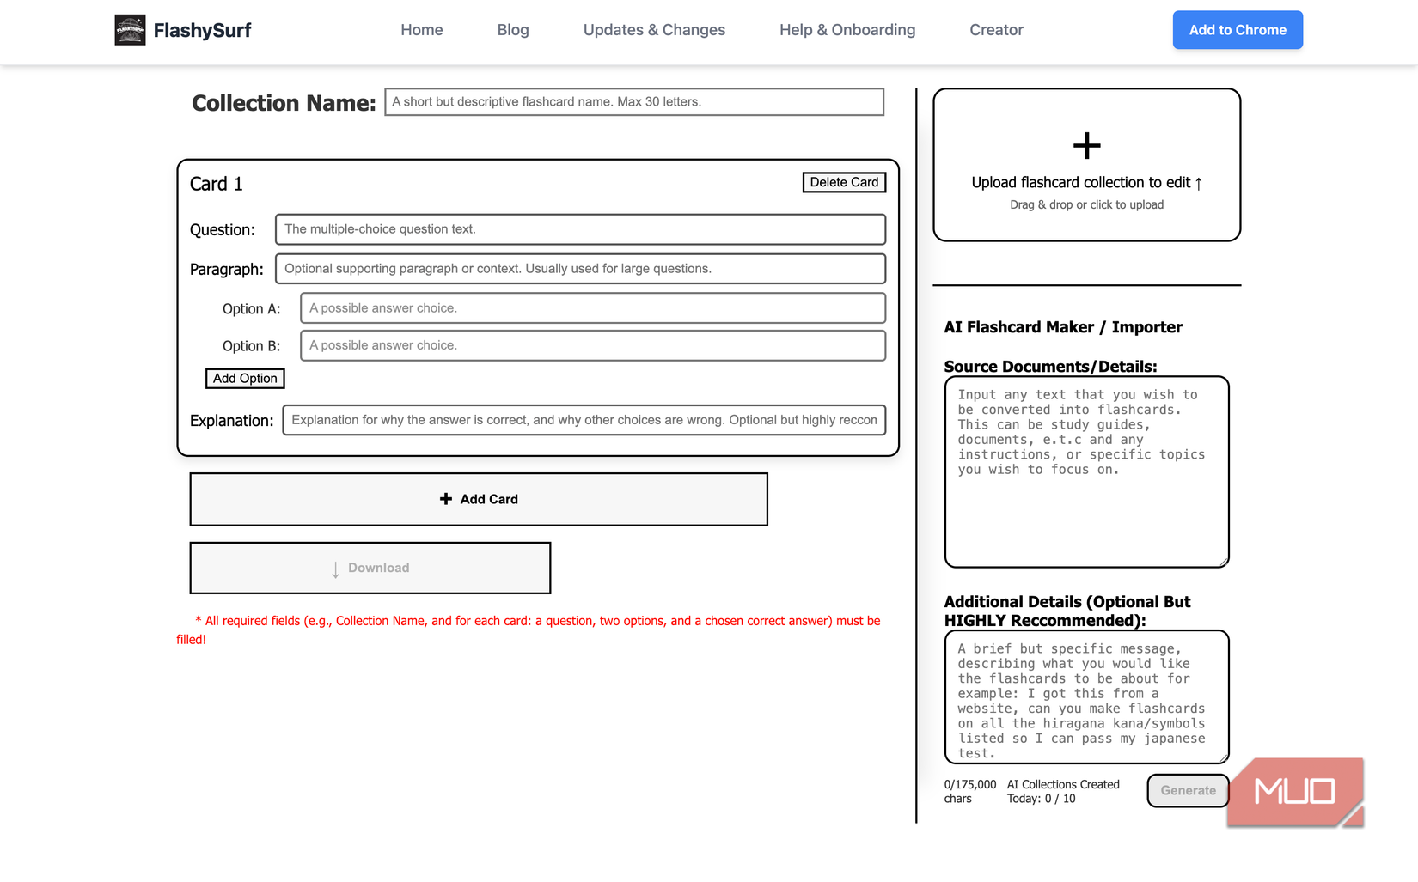
Task: Click the MUO logo watermark
Action: point(1295,791)
